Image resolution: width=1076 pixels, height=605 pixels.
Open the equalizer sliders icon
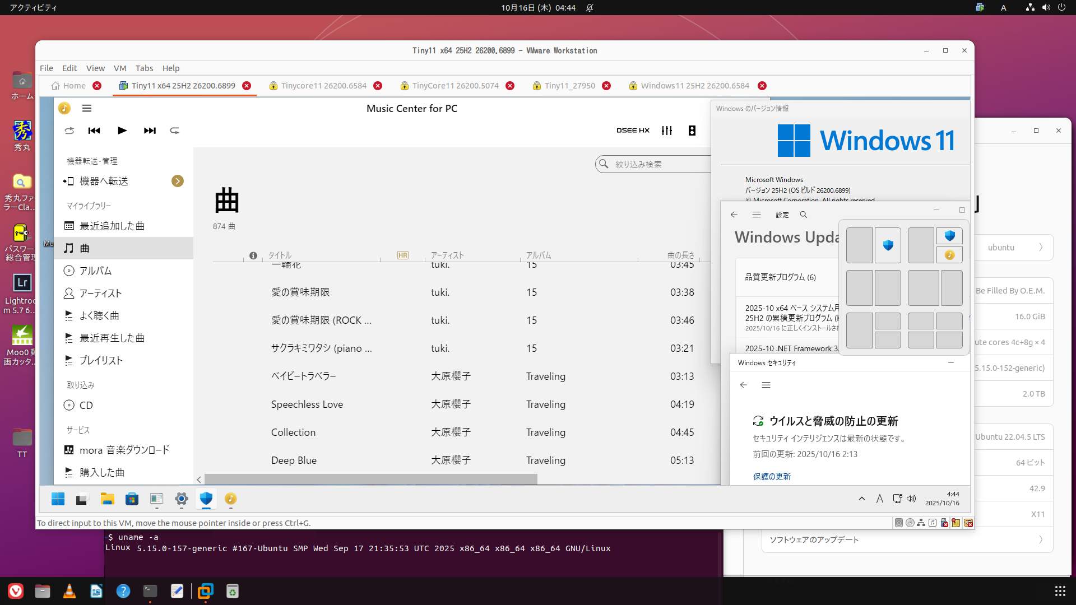coord(667,131)
